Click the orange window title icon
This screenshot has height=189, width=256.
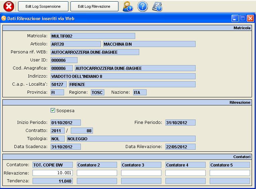click(4, 18)
